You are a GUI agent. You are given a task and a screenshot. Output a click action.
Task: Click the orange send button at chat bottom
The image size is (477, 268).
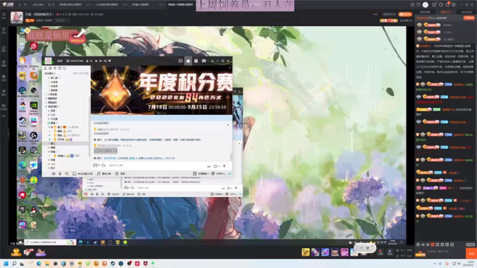471,254
